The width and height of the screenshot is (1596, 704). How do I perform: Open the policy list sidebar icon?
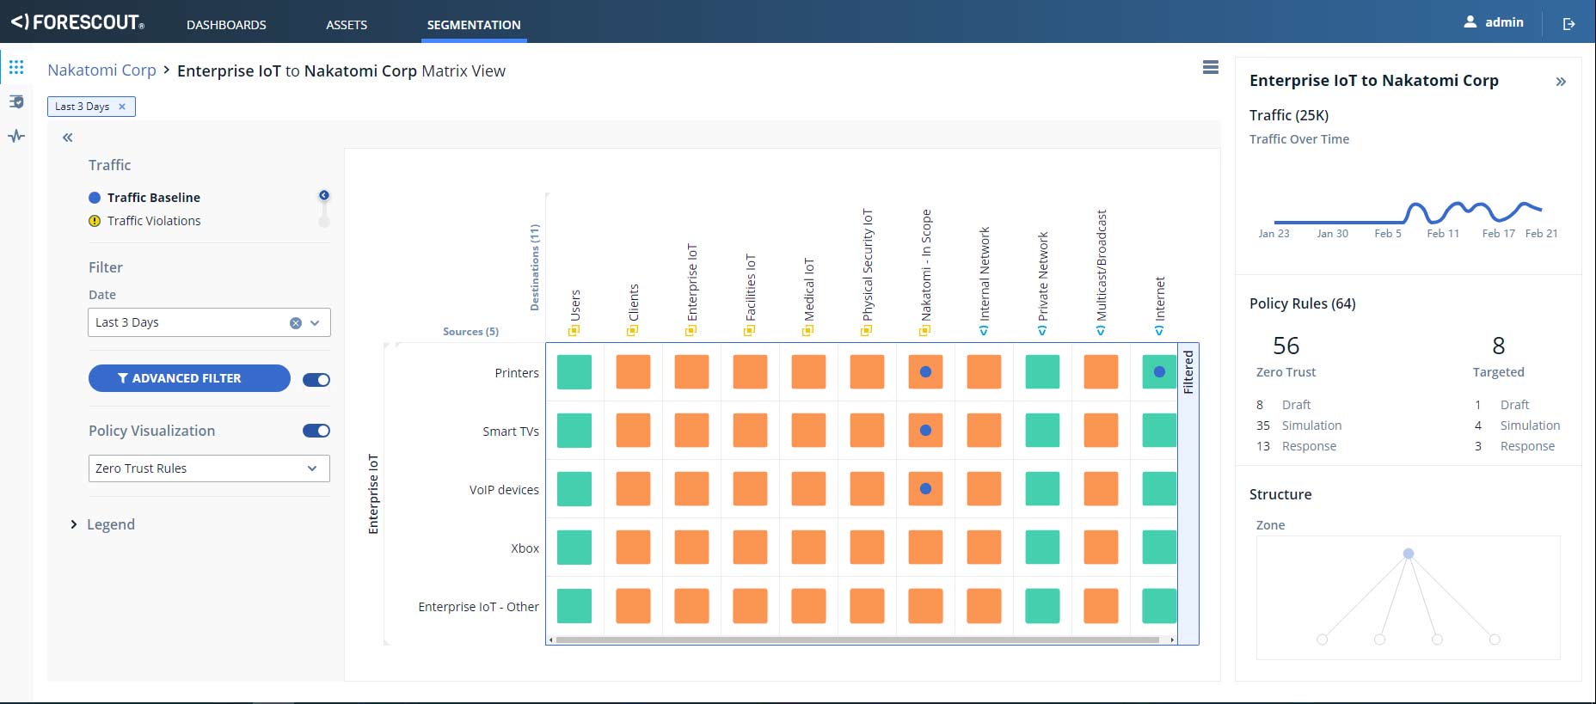click(16, 101)
